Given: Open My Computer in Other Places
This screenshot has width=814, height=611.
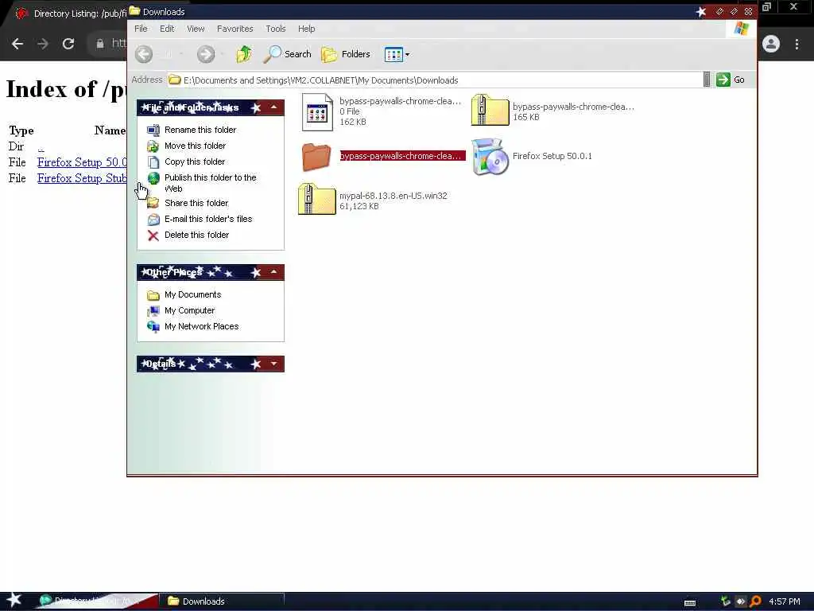Looking at the screenshot, I should tap(189, 311).
